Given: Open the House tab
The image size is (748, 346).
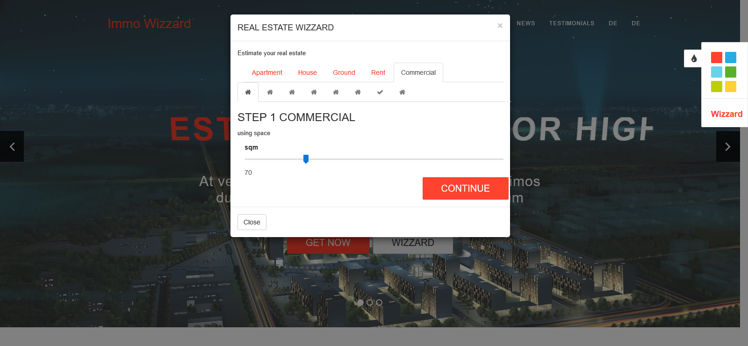Looking at the screenshot, I should click(307, 72).
